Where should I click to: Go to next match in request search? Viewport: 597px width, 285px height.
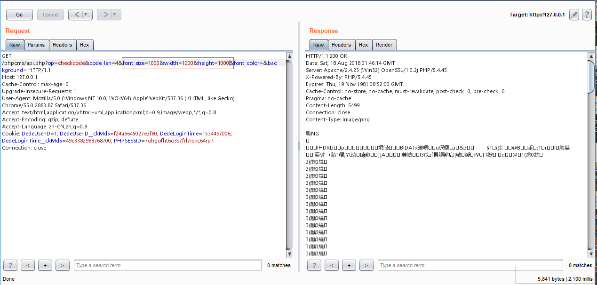pyautogui.click(x=63, y=265)
